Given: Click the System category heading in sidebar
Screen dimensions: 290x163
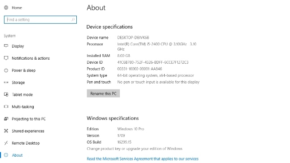Looking at the screenshot, I should (9, 36).
